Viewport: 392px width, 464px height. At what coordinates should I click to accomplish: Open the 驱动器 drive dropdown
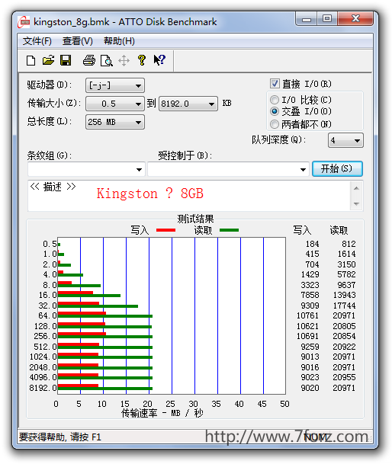coord(115,85)
